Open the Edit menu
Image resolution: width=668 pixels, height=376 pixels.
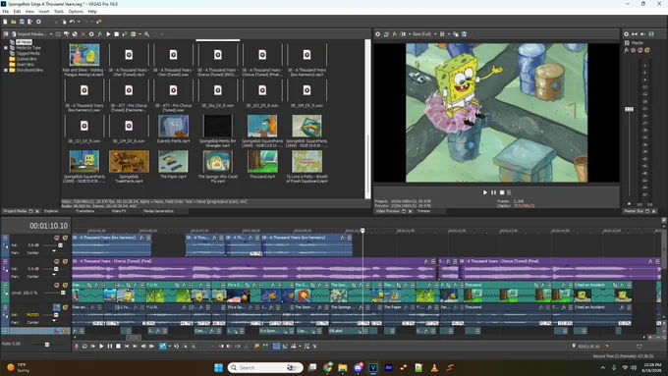17,12
